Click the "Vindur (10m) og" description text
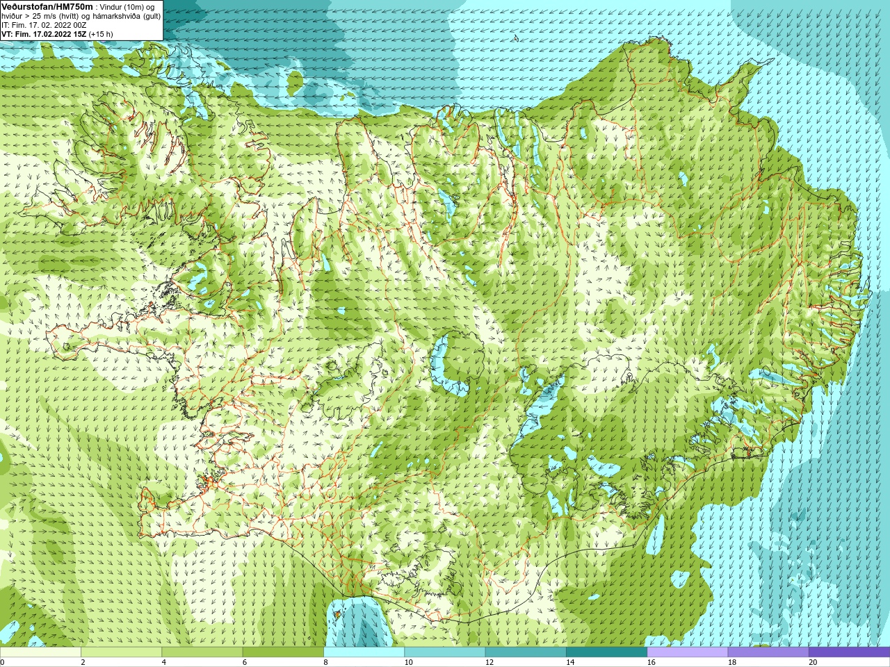Image resolution: width=890 pixels, height=667 pixels. click(x=127, y=7)
